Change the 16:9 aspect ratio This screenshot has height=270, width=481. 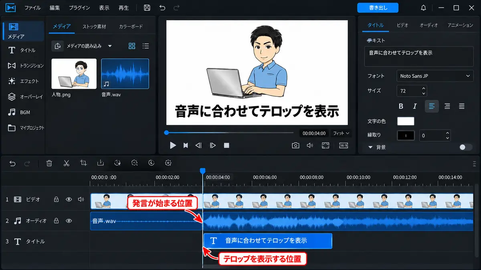click(344, 146)
